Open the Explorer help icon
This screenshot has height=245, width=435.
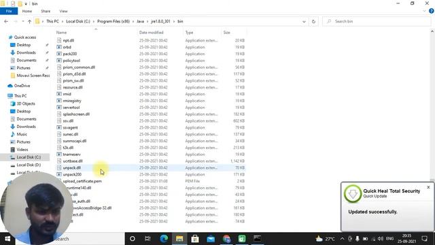(x=432, y=11)
